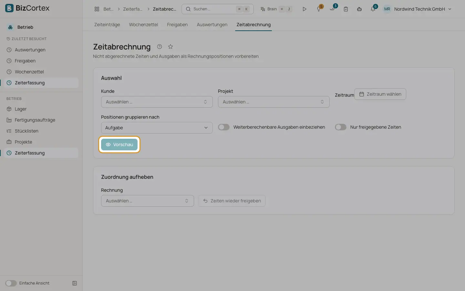465x291 pixels.
Task: Click the Zeiterfa... breadcrumb link
Action: tap(133, 9)
